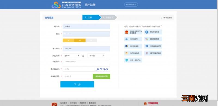The width and height of the screenshot is (218, 106).
Task: Click the mobile phone number field
Action: 86,62
